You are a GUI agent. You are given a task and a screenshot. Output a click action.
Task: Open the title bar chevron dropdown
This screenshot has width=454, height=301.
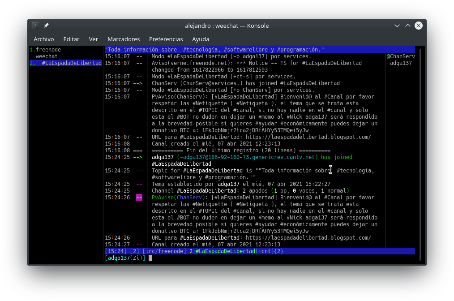coord(397,26)
